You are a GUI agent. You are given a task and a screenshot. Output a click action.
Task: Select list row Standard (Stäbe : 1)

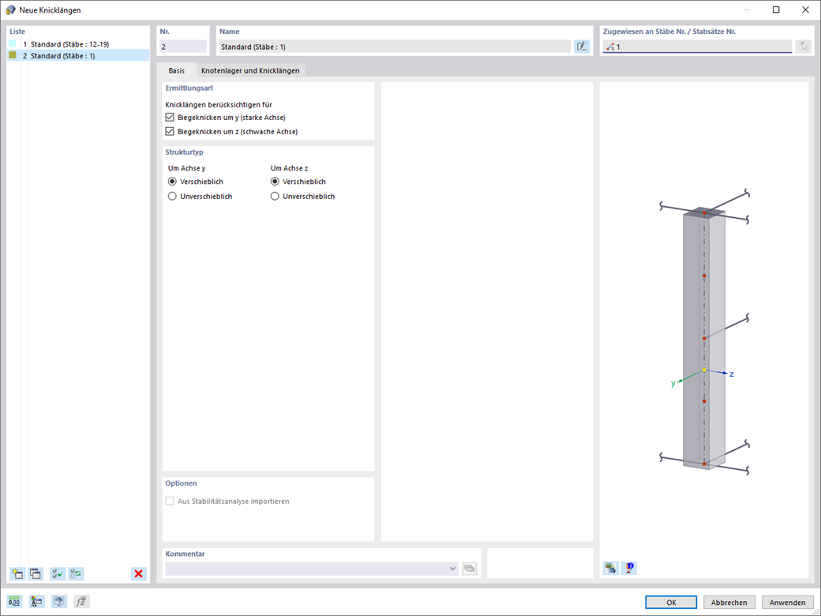78,55
